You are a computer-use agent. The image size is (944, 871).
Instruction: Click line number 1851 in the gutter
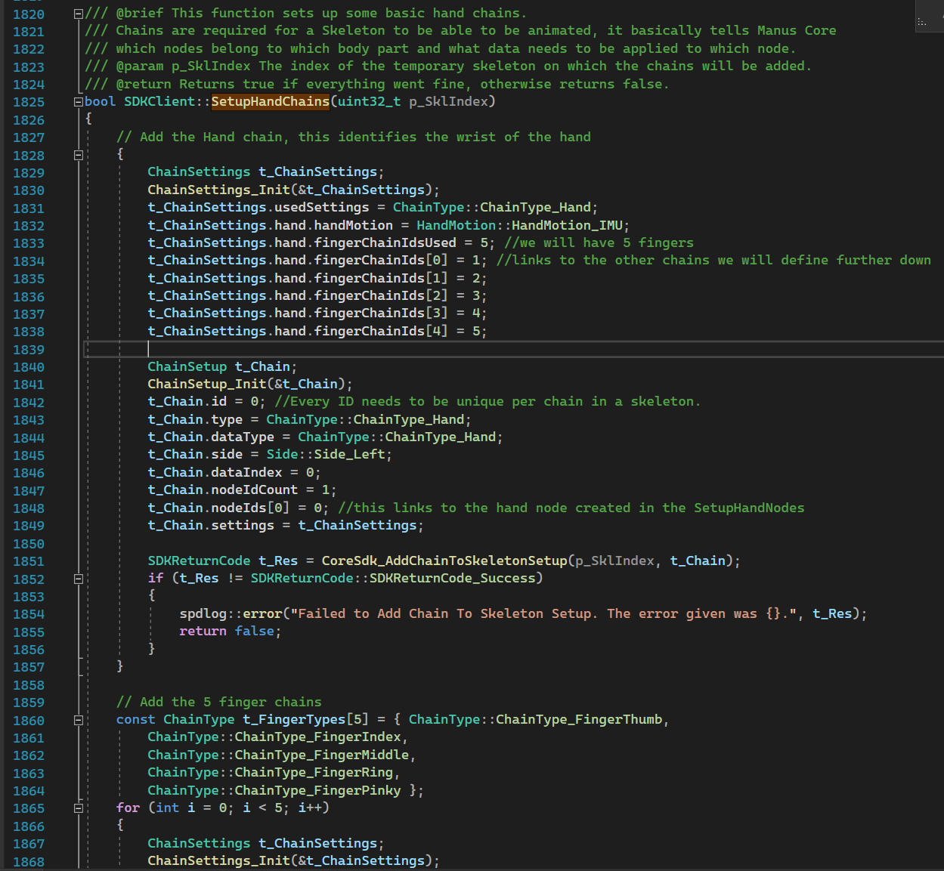coord(29,561)
